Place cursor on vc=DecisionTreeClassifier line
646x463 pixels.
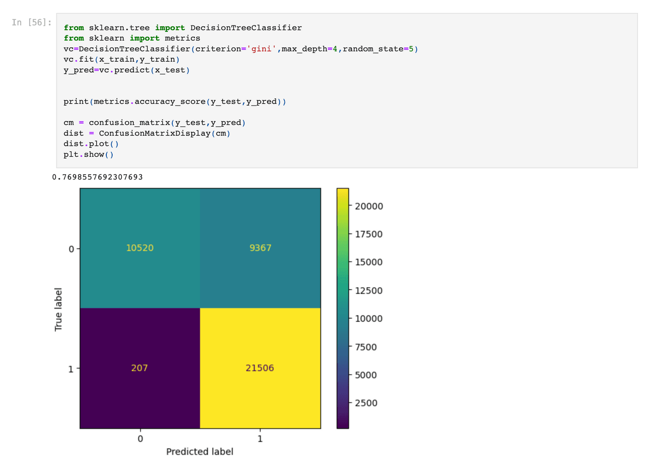click(241, 49)
